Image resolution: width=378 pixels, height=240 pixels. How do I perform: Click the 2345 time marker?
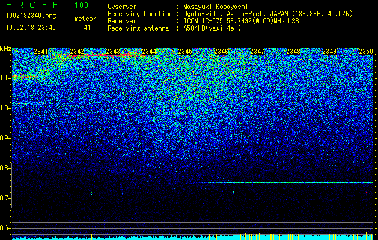185,52
